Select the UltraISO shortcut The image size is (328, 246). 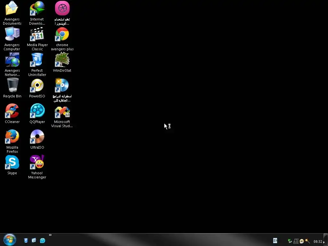click(x=37, y=136)
